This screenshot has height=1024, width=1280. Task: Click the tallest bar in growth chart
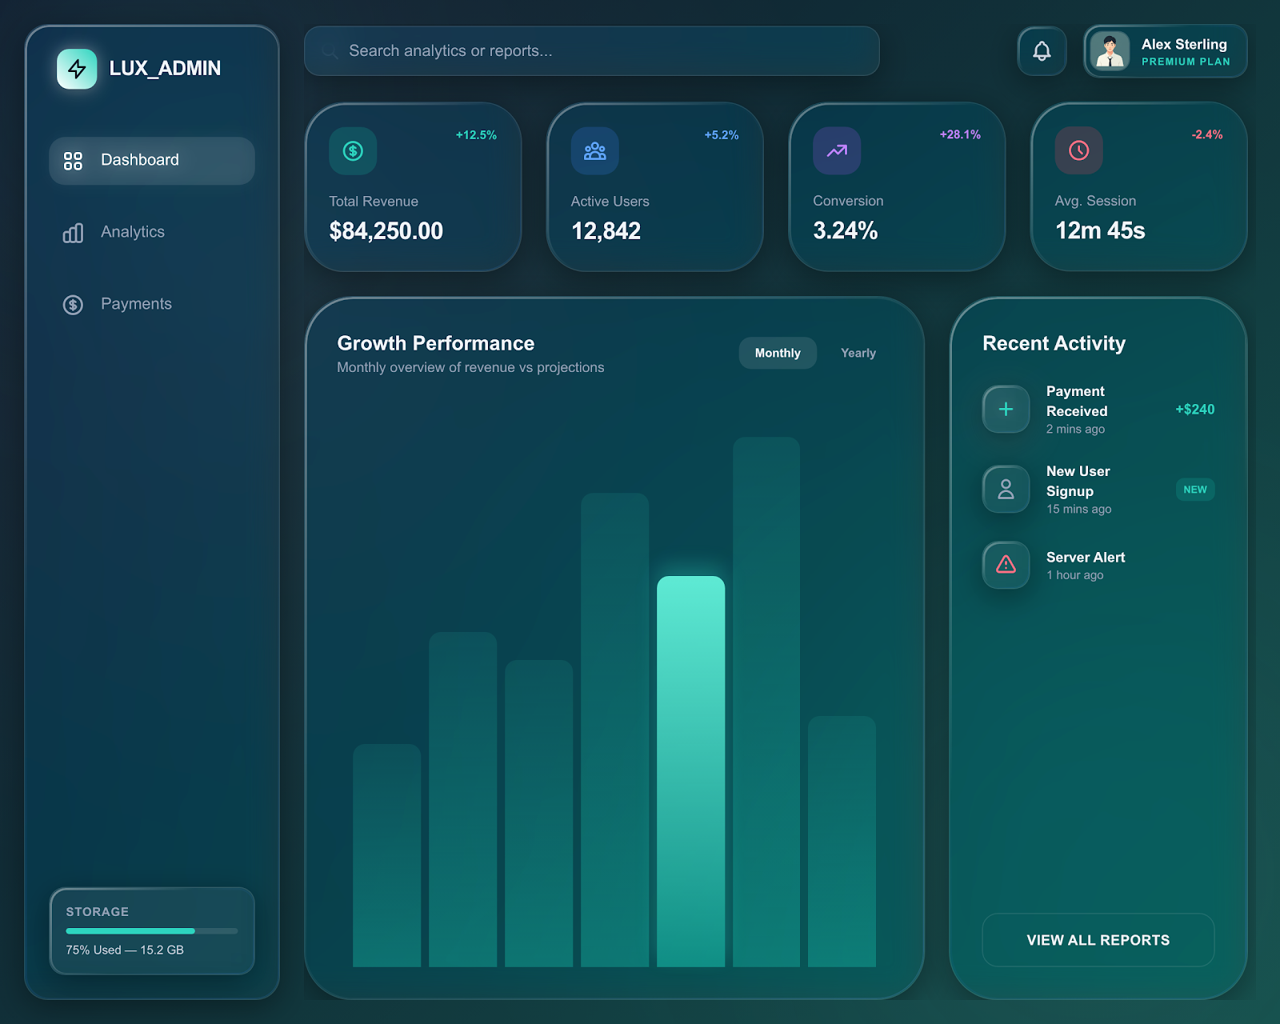point(766,702)
